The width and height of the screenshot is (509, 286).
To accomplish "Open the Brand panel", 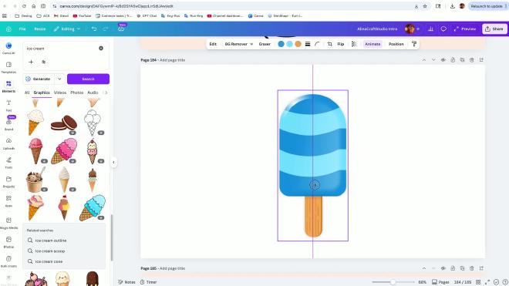I will [8, 125].
